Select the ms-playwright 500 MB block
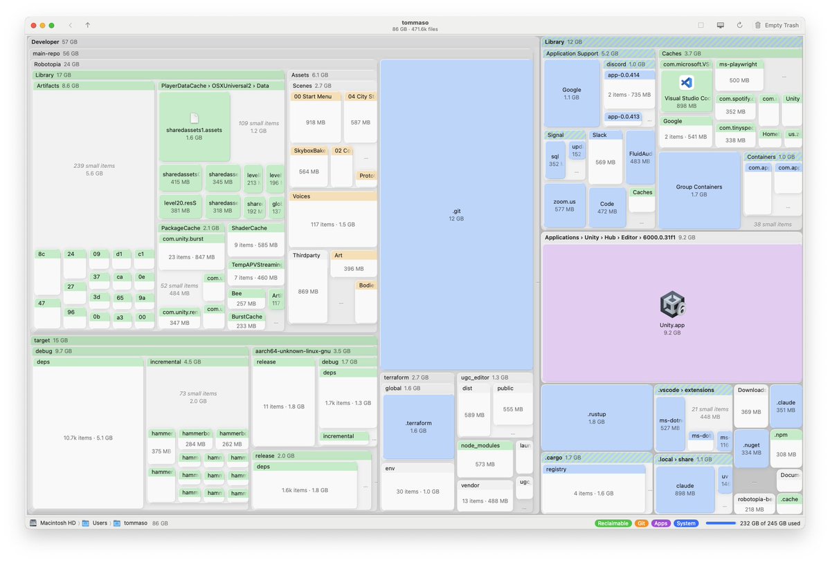The image size is (830, 562). [739, 75]
